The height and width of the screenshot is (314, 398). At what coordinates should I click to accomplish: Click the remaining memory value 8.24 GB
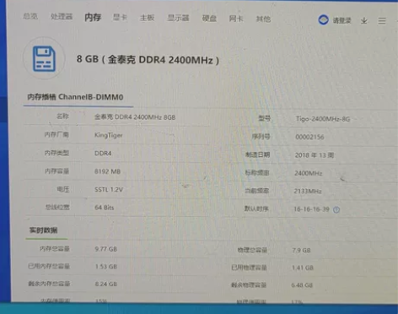click(106, 284)
